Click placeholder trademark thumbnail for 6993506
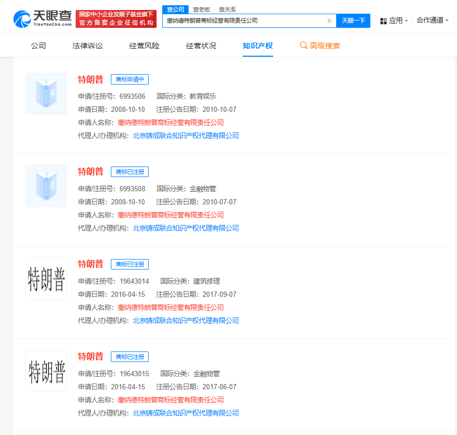The height and width of the screenshot is (435, 457). [46, 94]
